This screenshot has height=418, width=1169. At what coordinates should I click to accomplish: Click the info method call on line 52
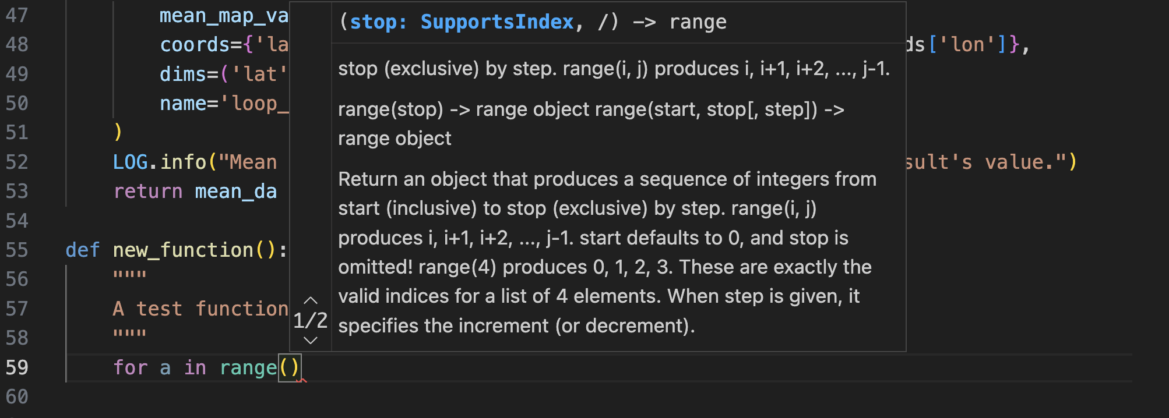pos(183,162)
